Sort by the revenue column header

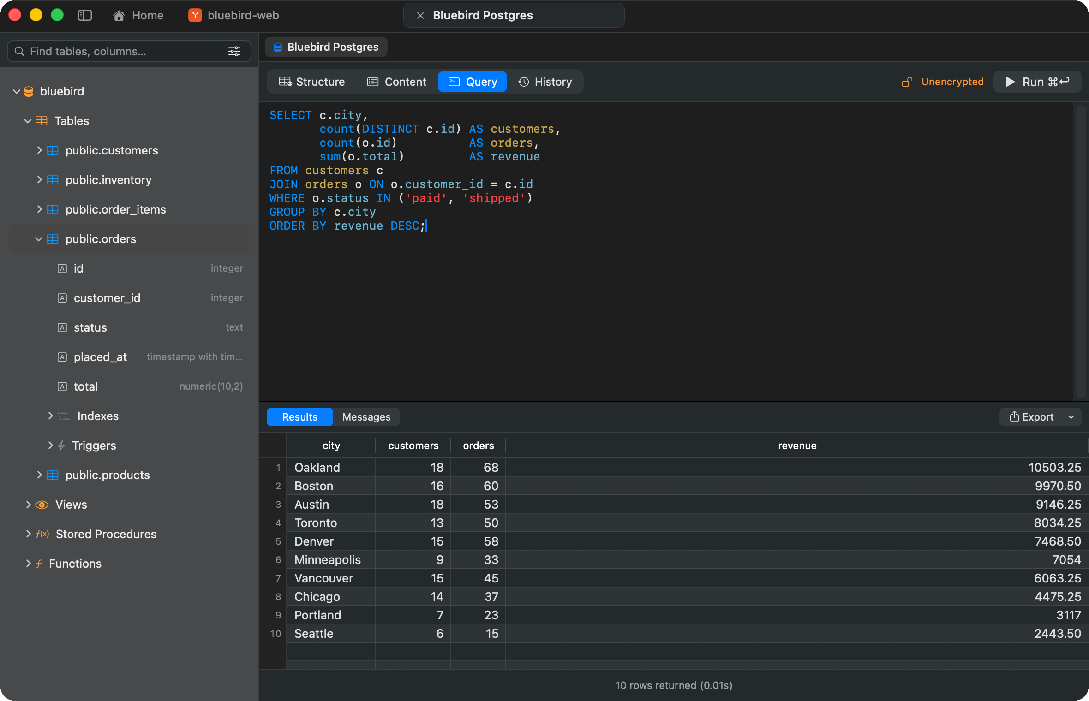[797, 446]
